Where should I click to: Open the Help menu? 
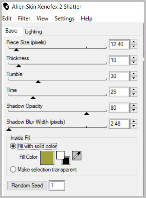(x=86, y=19)
